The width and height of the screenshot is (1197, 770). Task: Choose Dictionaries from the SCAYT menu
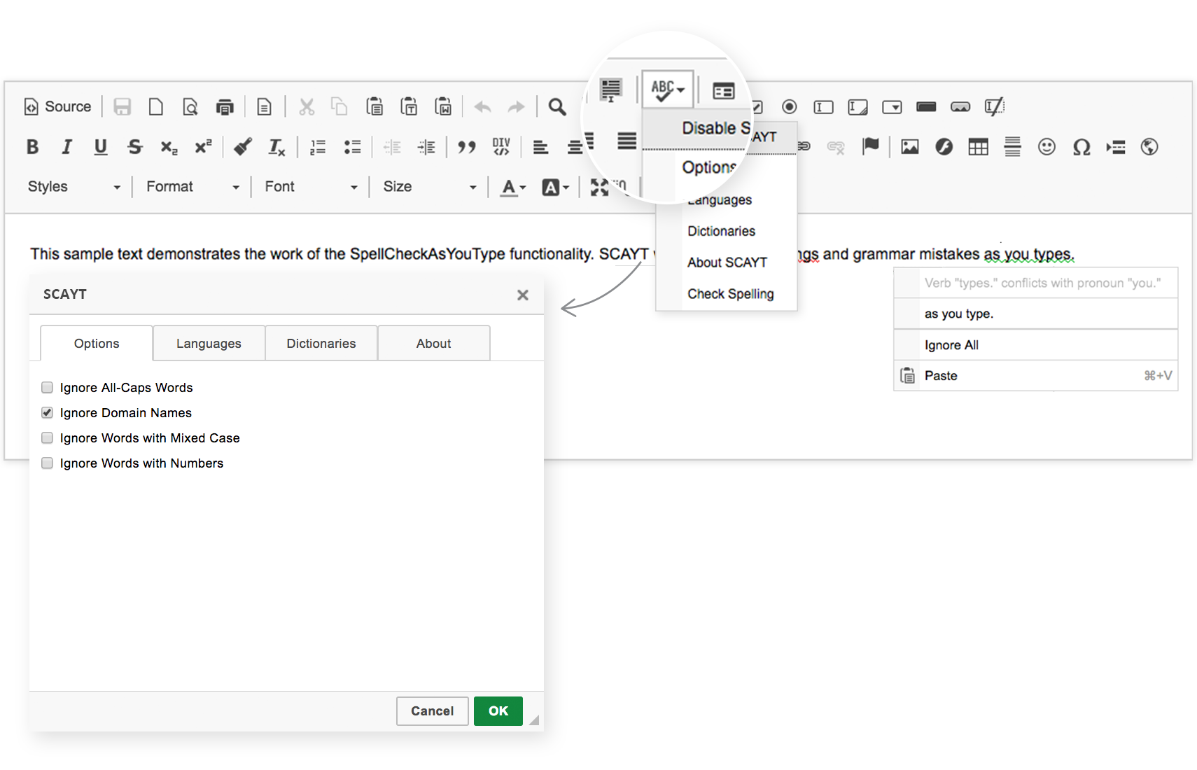(727, 231)
